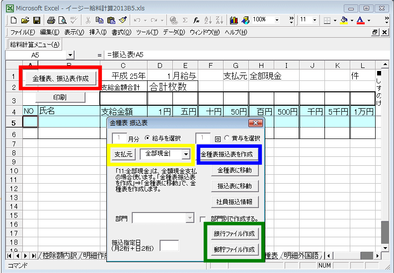Open the 書式(O) menu
Image resolution: width=394 pixels, height=273 pixels.
click(122, 32)
